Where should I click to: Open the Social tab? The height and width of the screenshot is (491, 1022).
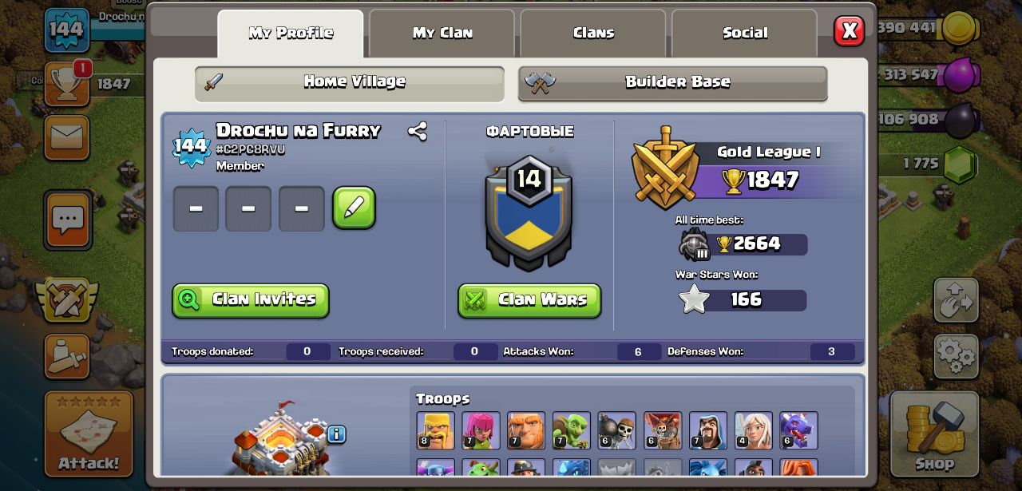tap(744, 33)
